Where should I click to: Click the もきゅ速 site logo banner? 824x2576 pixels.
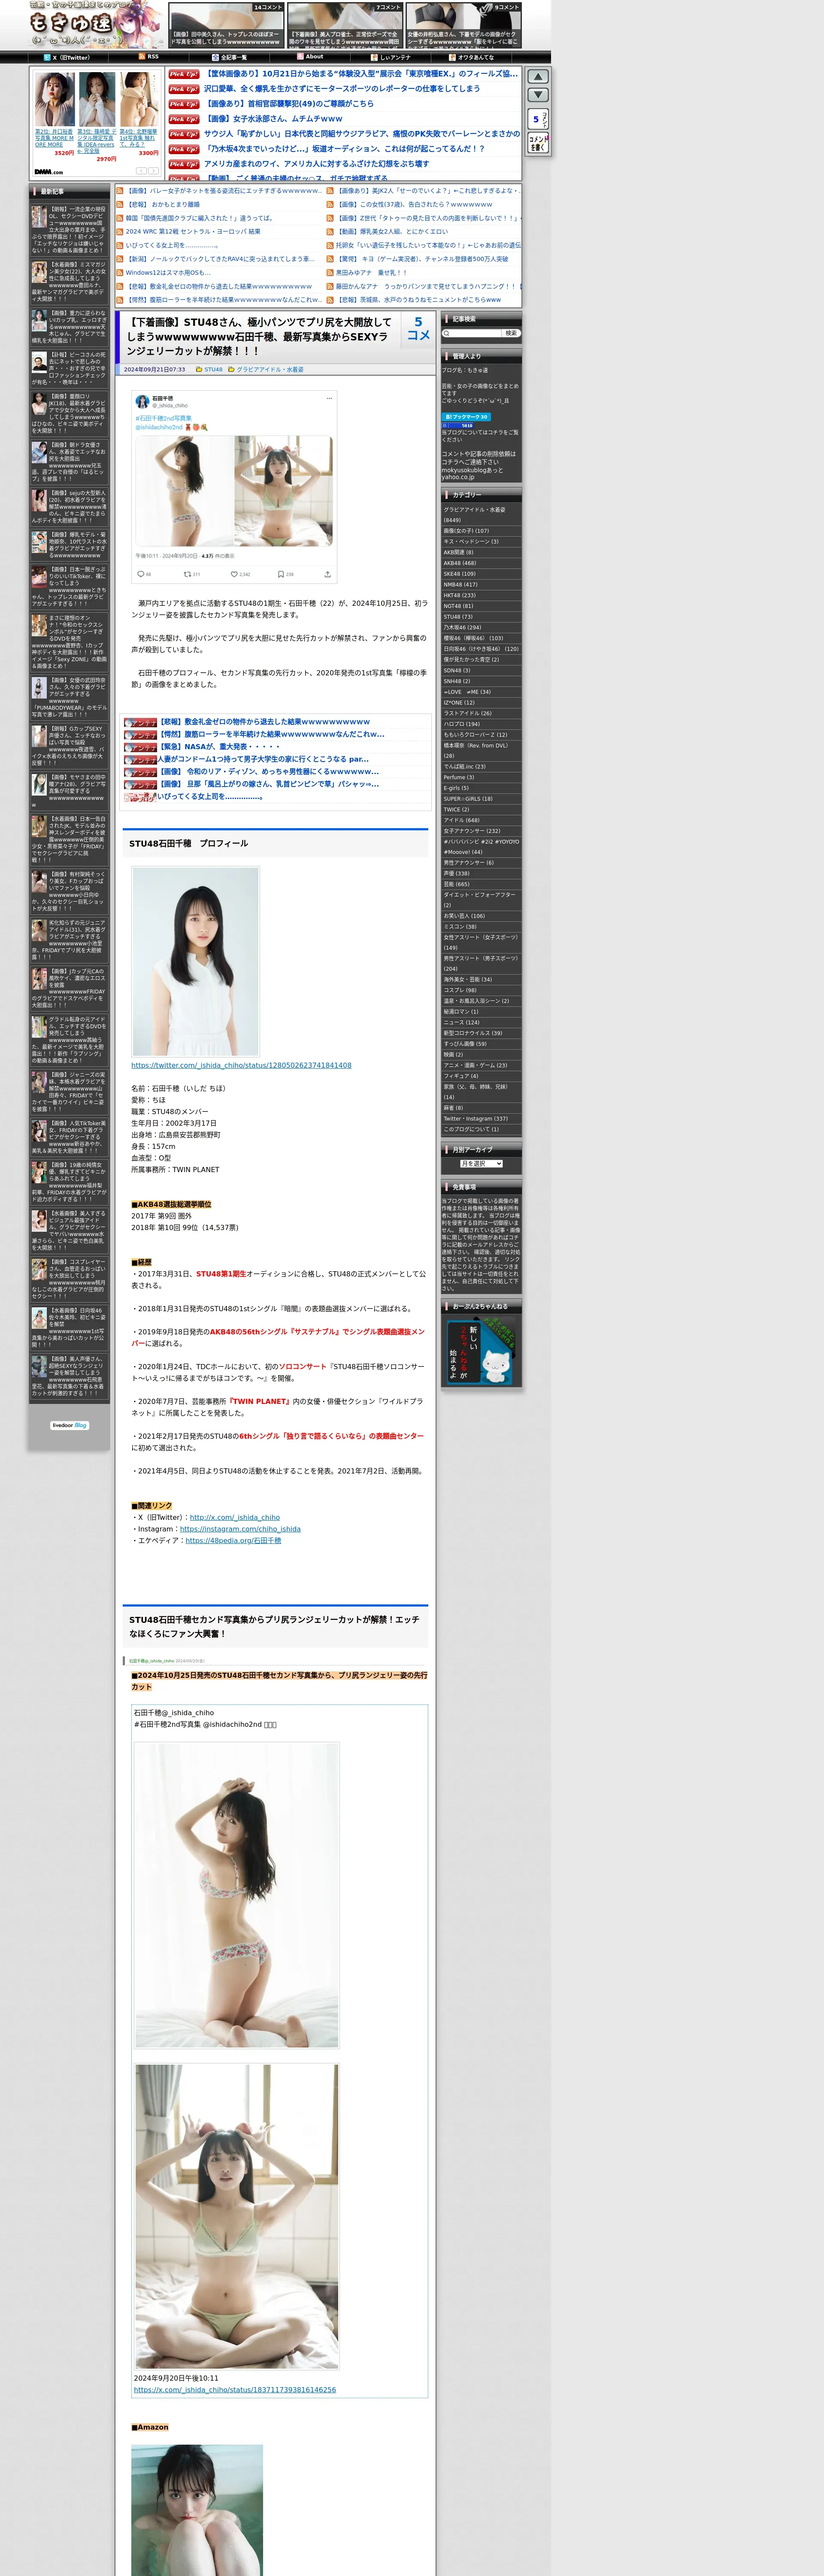[96, 25]
